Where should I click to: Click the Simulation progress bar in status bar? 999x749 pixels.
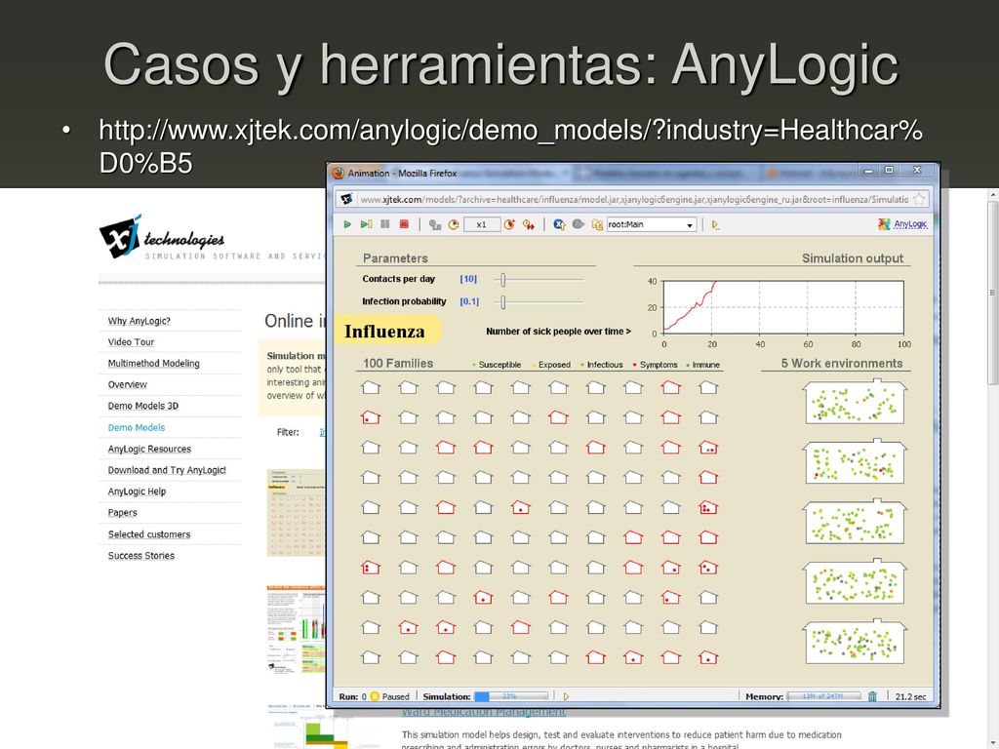coord(511,696)
